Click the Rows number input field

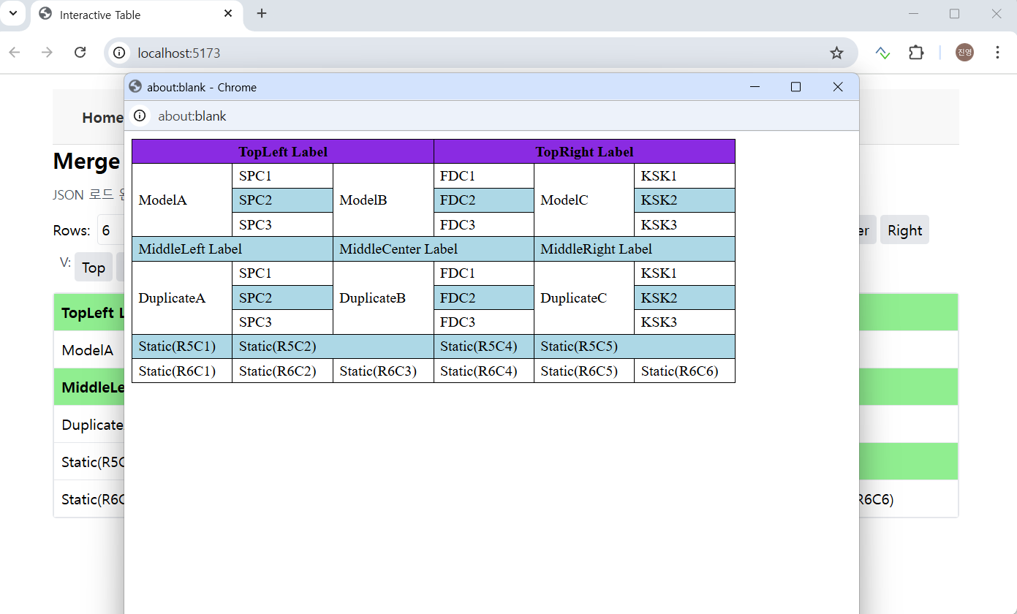pyautogui.click(x=111, y=231)
